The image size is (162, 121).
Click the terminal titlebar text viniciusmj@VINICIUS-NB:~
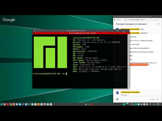point(76,31)
